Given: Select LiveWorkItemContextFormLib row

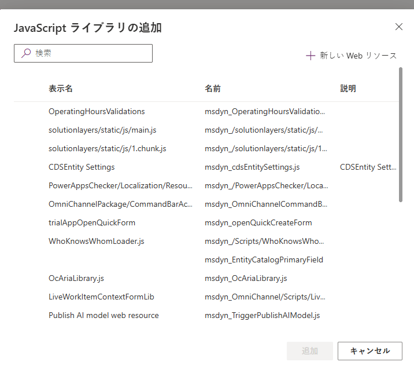Looking at the screenshot, I should [206, 297].
